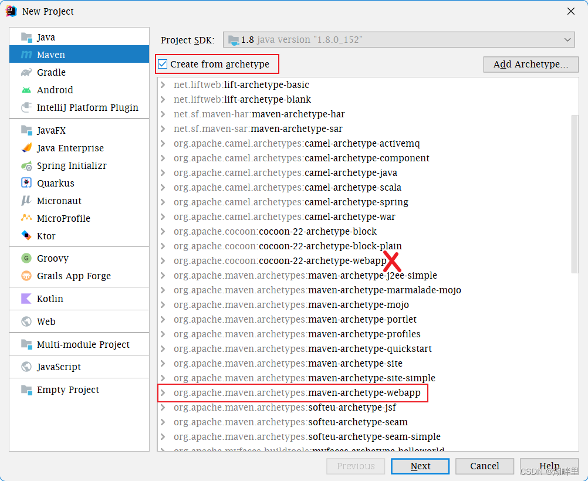Click the Add Archetype button
The width and height of the screenshot is (588, 481).
530,65
